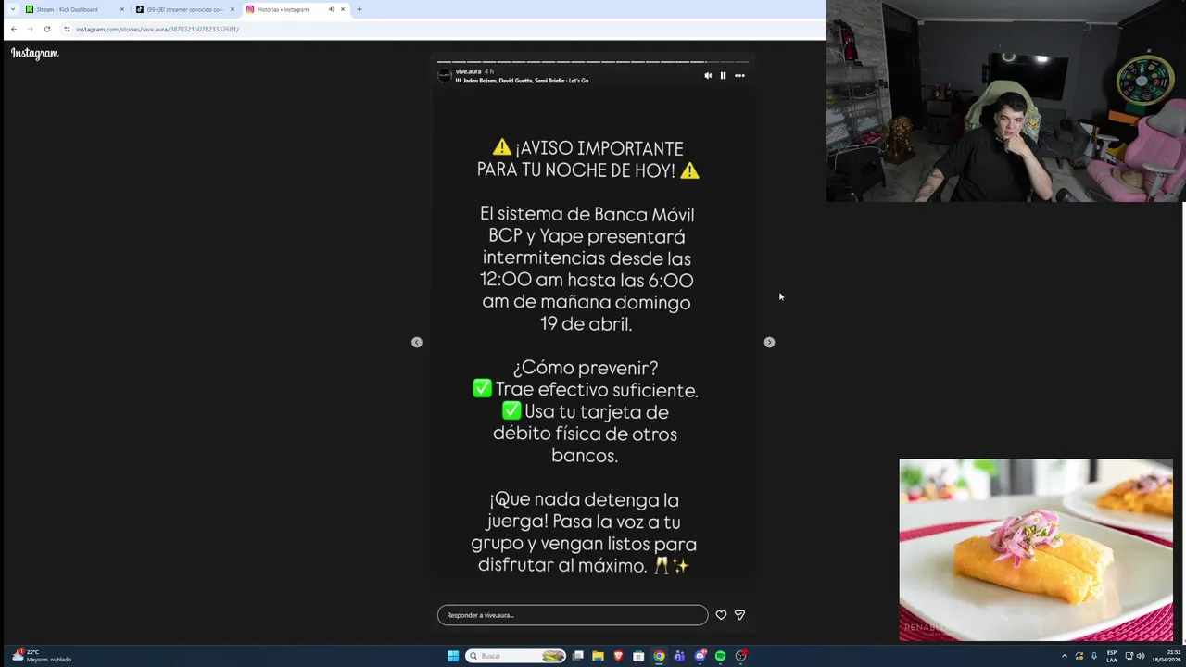1186x667 pixels.
Task: Click the instagram.com URL address bar
Action: [158, 29]
